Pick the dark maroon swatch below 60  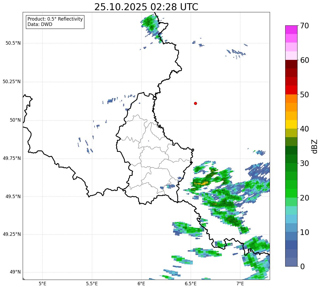(x=291, y=64)
